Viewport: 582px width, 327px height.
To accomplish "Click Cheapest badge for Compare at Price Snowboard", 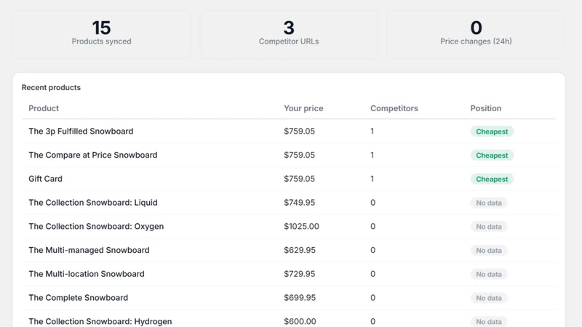I will 492,156.
